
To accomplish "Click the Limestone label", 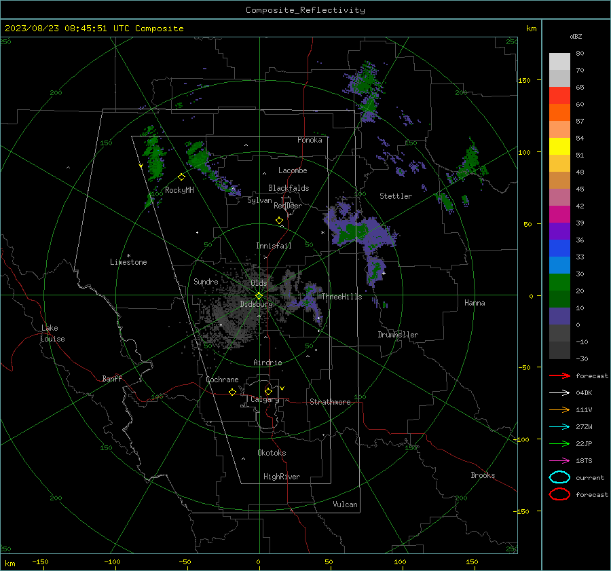I will click(128, 262).
